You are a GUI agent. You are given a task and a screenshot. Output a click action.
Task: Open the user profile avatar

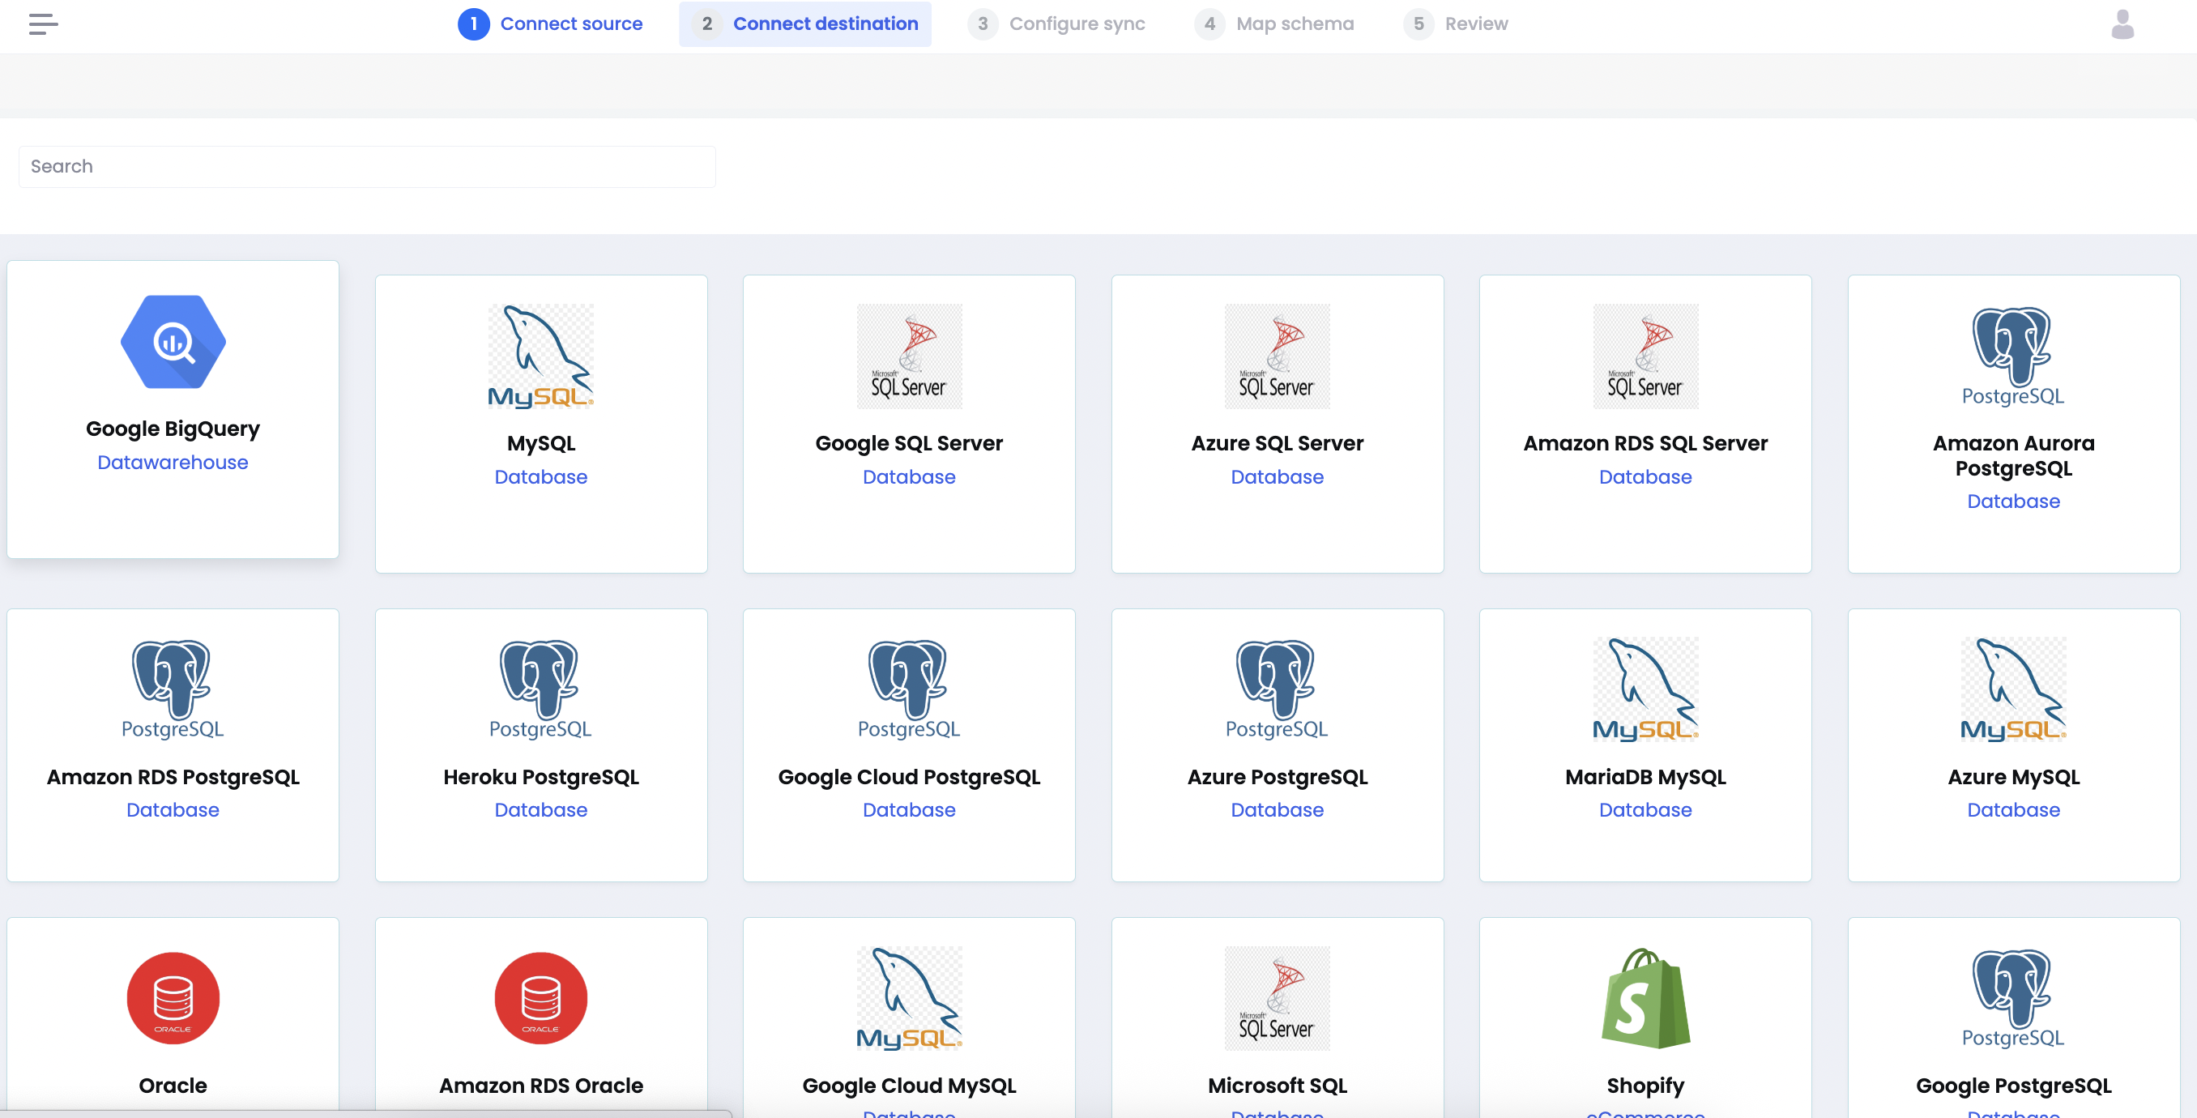(2122, 25)
